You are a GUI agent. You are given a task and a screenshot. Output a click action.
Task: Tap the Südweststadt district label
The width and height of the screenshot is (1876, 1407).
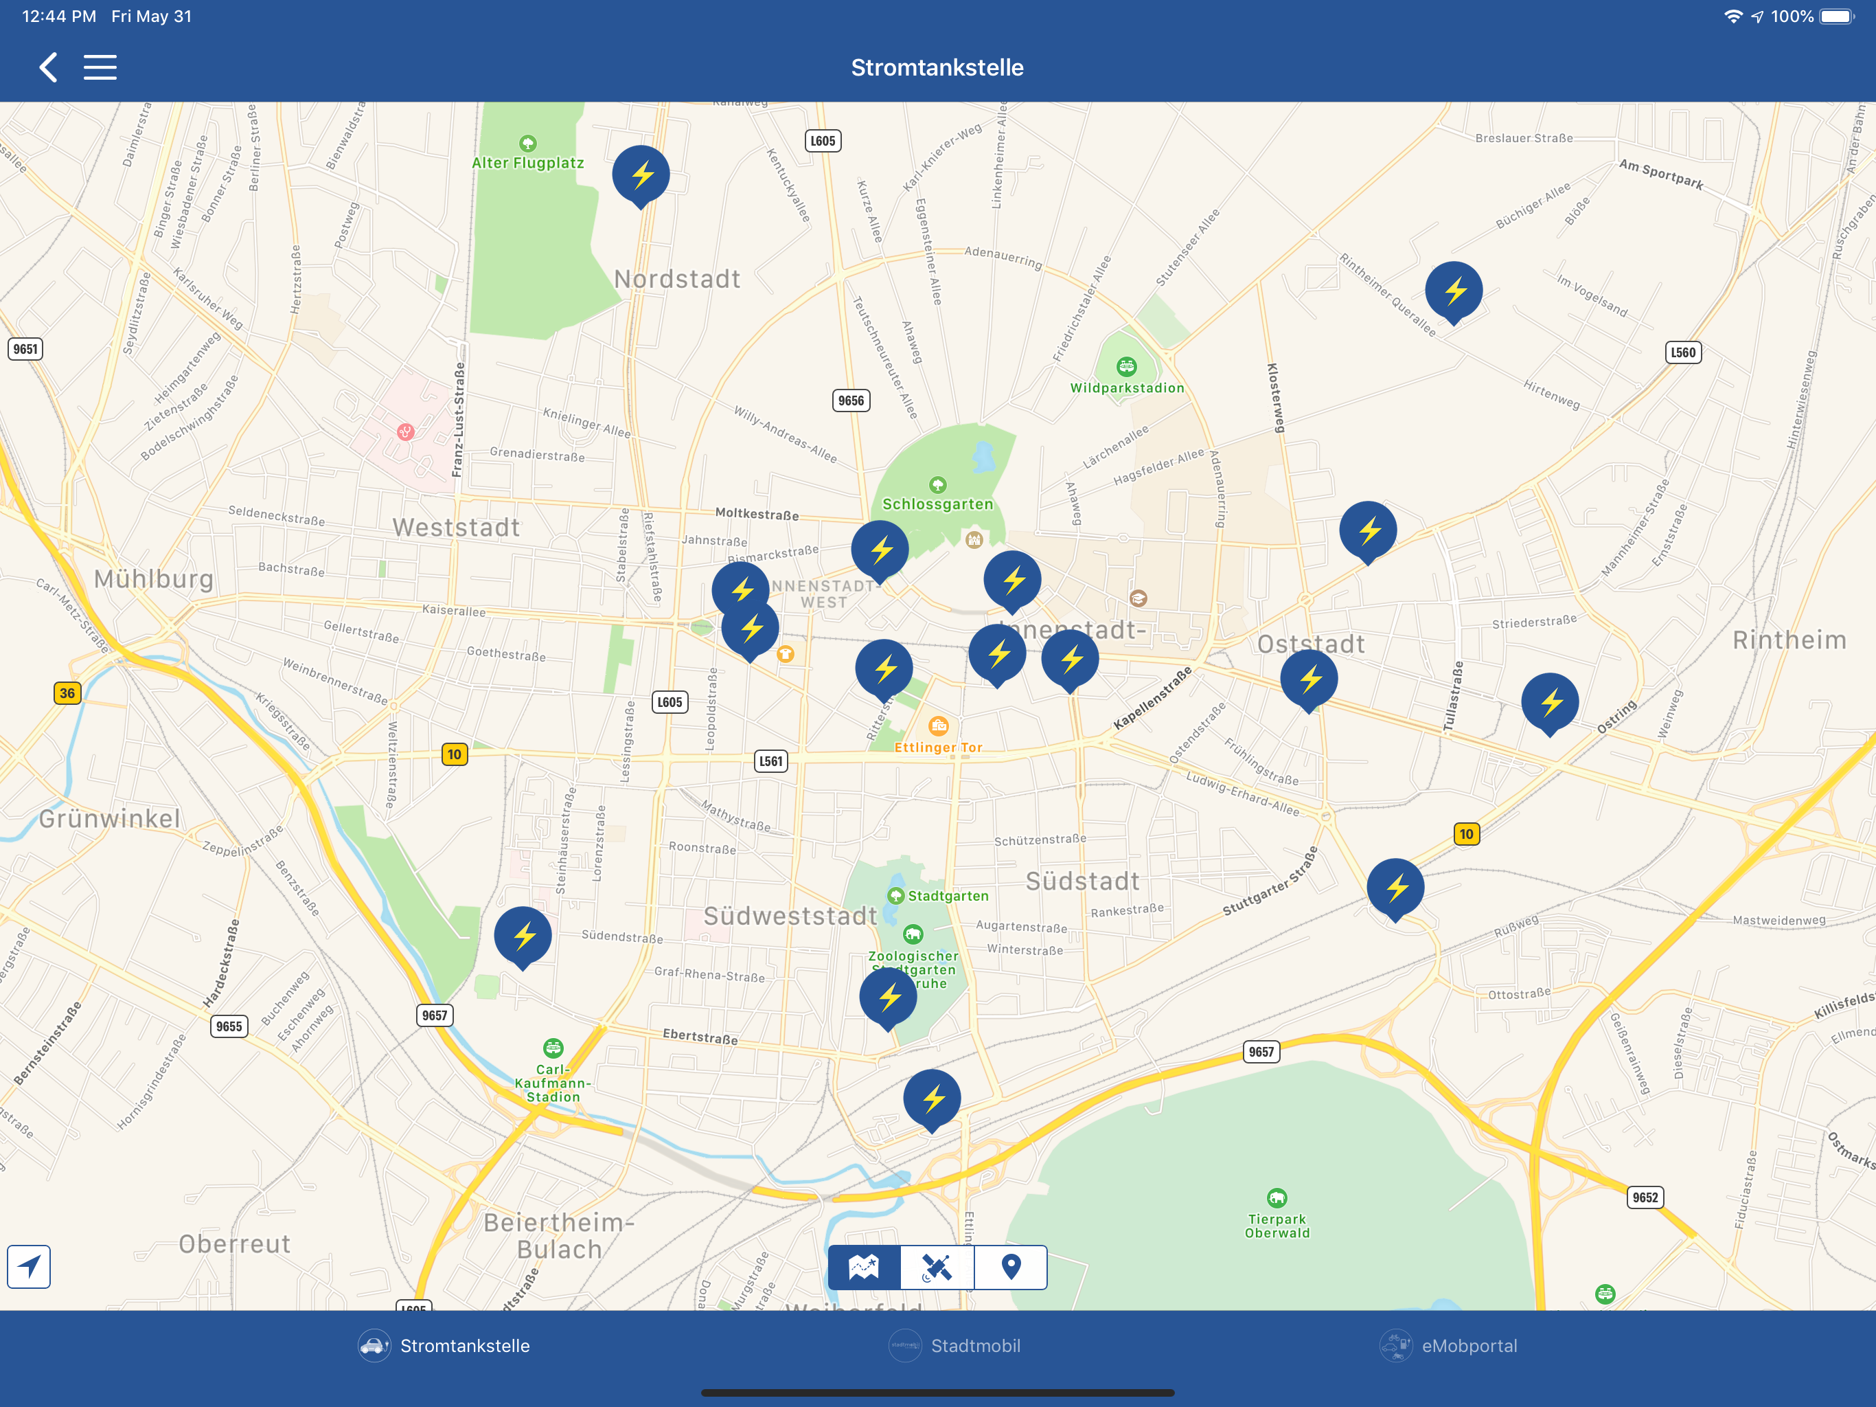point(790,916)
